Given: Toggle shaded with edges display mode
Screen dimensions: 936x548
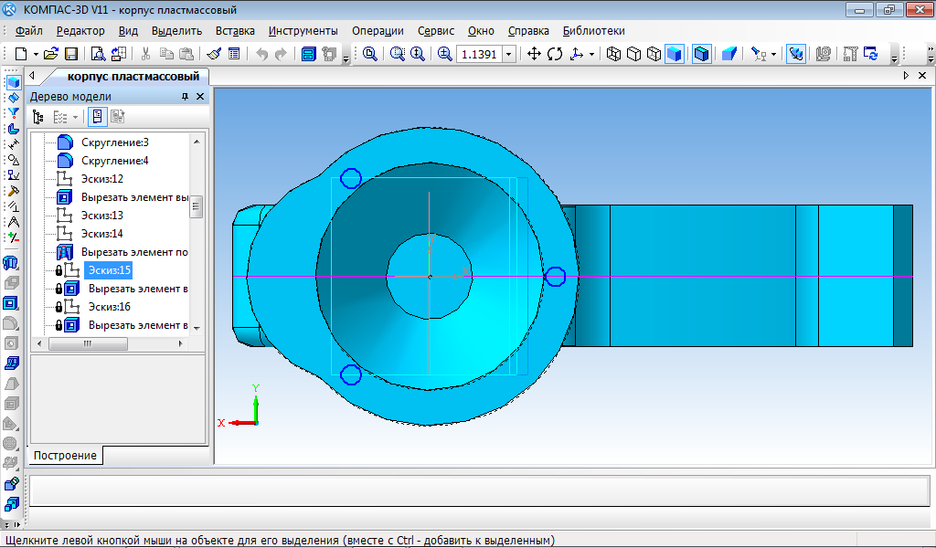Looking at the screenshot, I should click(x=701, y=54).
